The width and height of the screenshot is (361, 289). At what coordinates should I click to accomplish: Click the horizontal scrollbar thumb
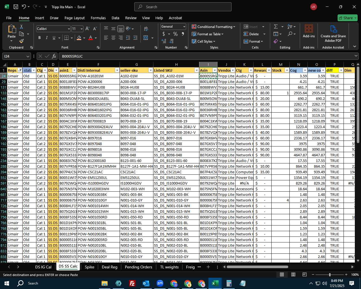(x=257, y=267)
